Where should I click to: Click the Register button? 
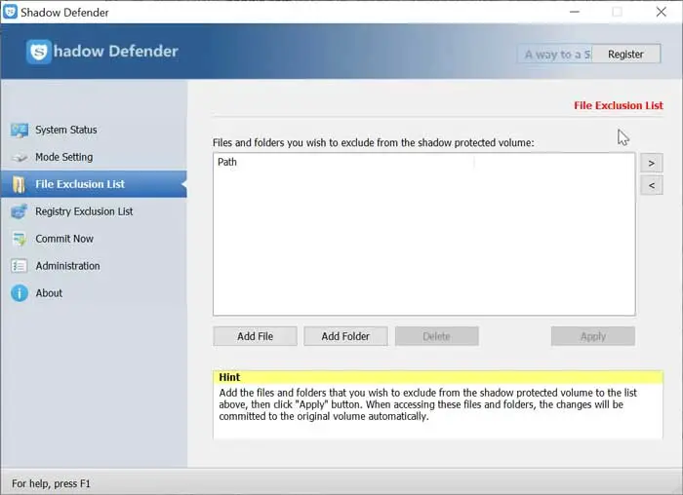pos(625,54)
